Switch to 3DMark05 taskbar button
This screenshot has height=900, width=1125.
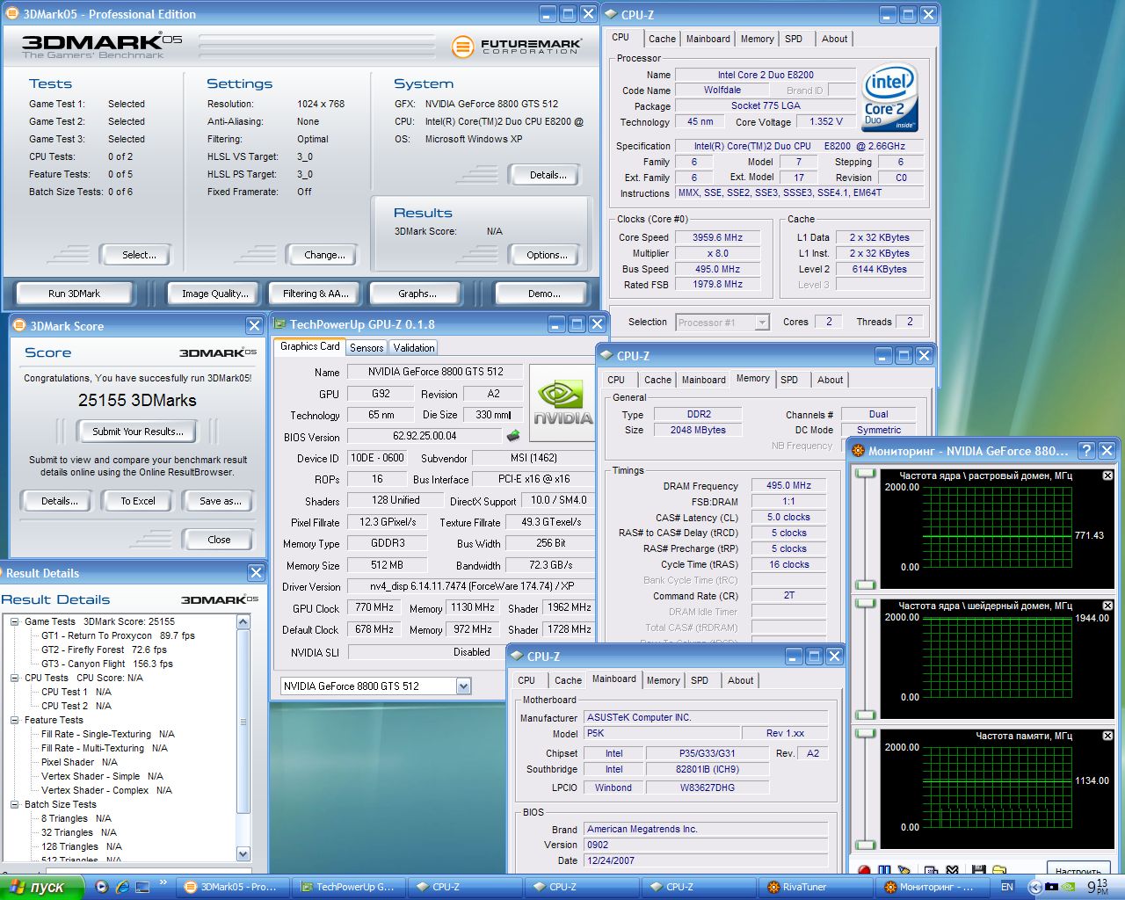(232, 887)
